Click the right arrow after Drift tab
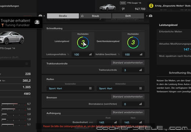 [x=147, y=16]
